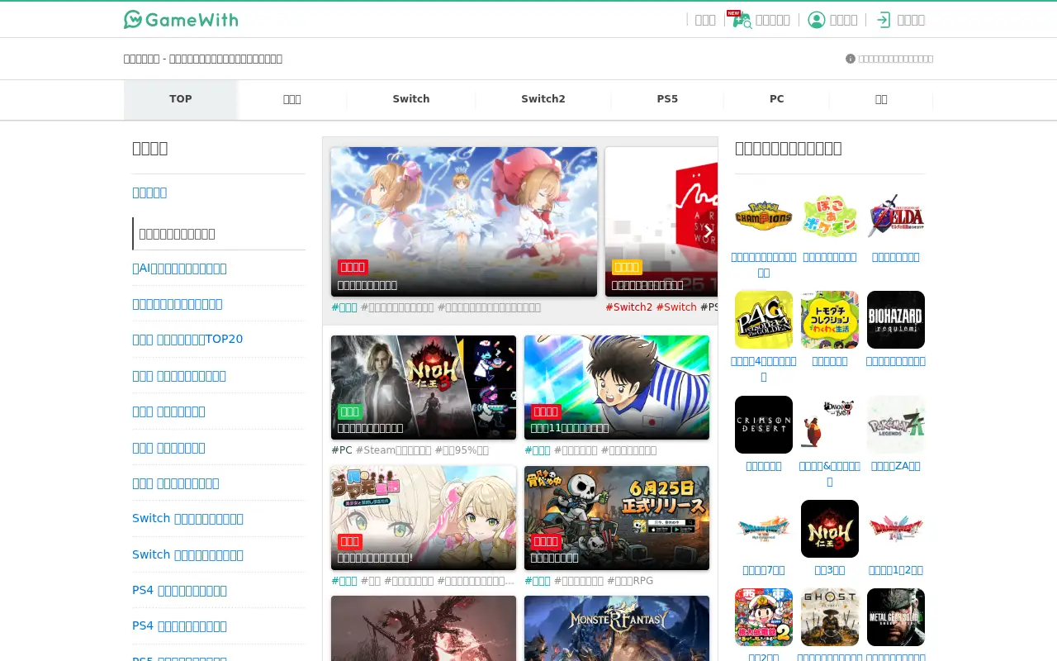This screenshot has width=1057, height=661.
Task: Click the GameWith logo
Action: click(181, 19)
